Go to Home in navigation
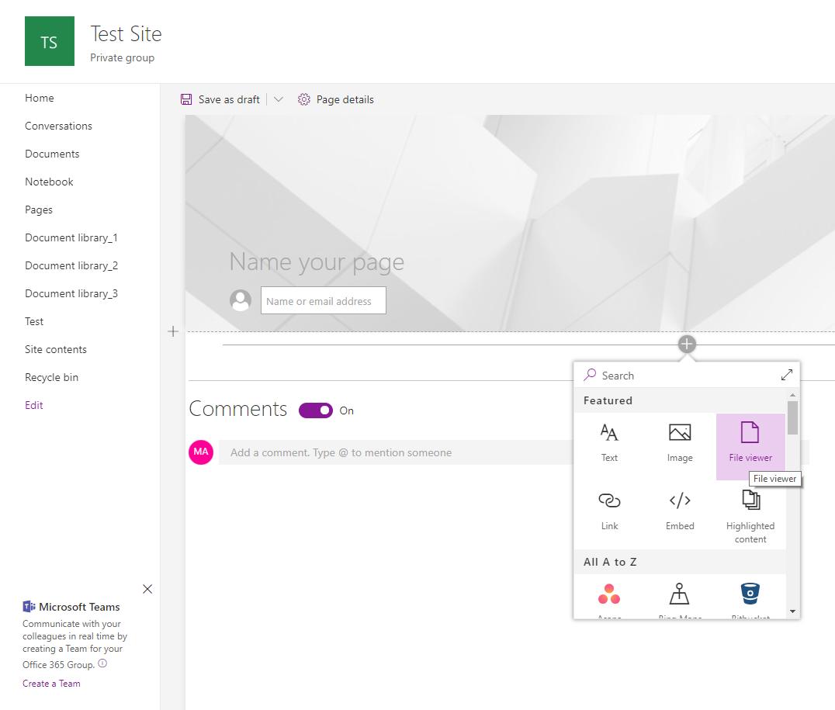Screen dimensions: 835x710 pyautogui.click(x=40, y=98)
